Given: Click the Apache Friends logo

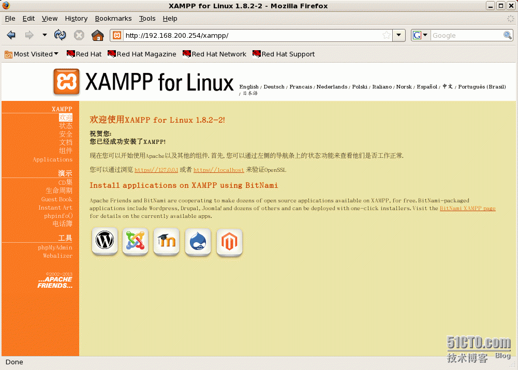Looking at the screenshot, I should 55,282.
